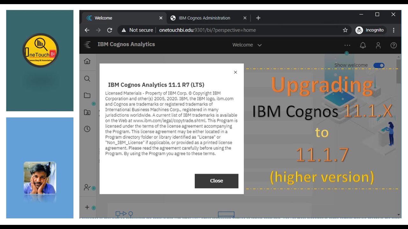Click the scrollbar down arrow
408x229 pixels.
click(399, 215)
